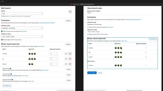Open the License-Check help icon
Image resolution: width=163 pixels, height=91 pixels.
point(11,74)
